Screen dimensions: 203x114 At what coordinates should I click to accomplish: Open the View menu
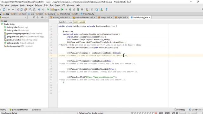7,5
